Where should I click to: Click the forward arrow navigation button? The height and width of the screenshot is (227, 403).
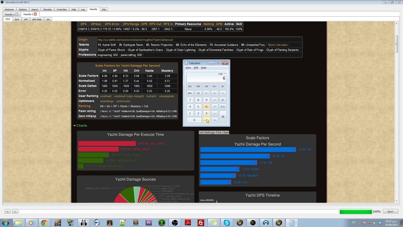point(15,212)
